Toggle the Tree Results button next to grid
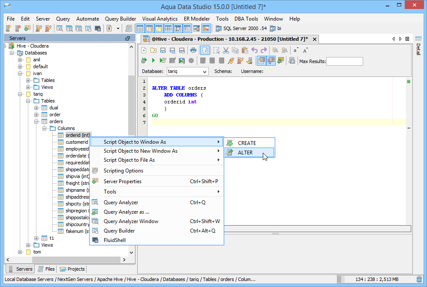The width and height of the screenshot is (427, 287). coord(271,60)
